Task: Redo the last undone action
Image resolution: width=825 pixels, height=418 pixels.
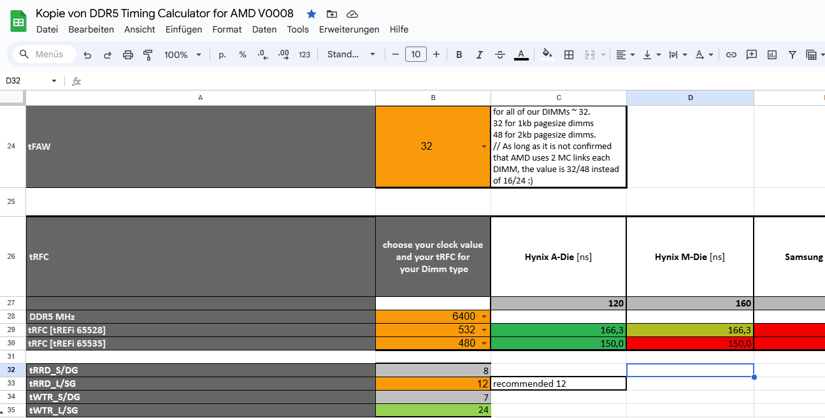Action: point(108,55)
